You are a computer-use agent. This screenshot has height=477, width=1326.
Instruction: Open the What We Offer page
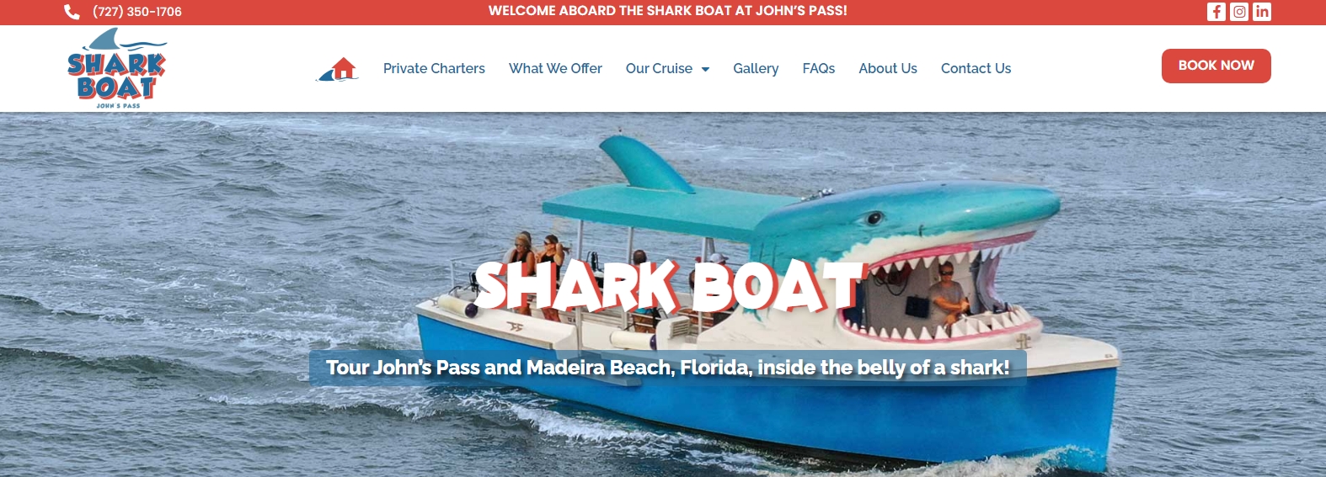coord(555,69)
